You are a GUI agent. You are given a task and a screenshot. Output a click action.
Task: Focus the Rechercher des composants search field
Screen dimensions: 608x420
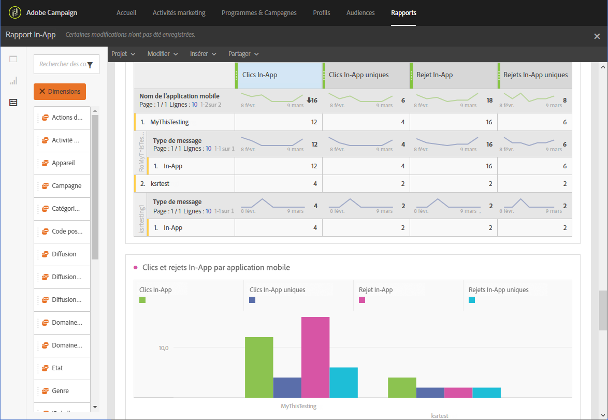[x=63, y=64]
